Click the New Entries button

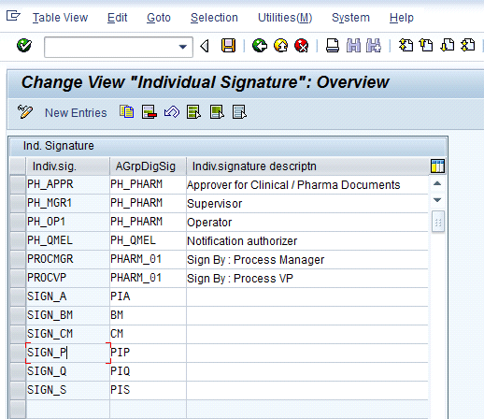click(76, 113)
